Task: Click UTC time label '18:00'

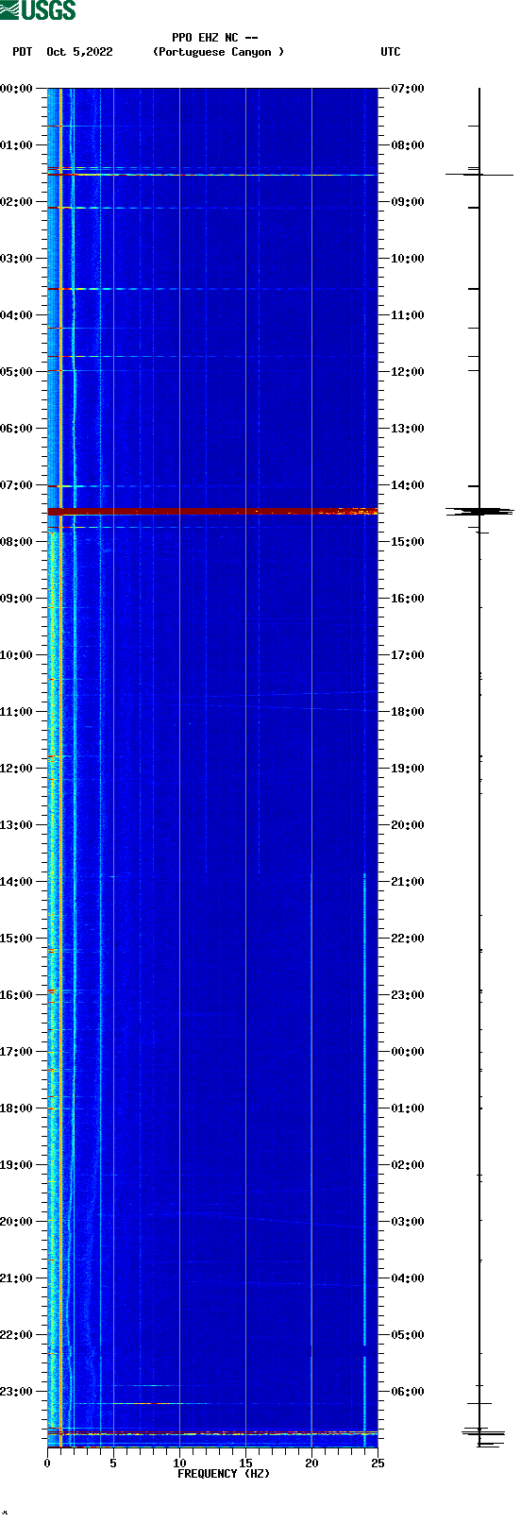Action: coord(408,712)
